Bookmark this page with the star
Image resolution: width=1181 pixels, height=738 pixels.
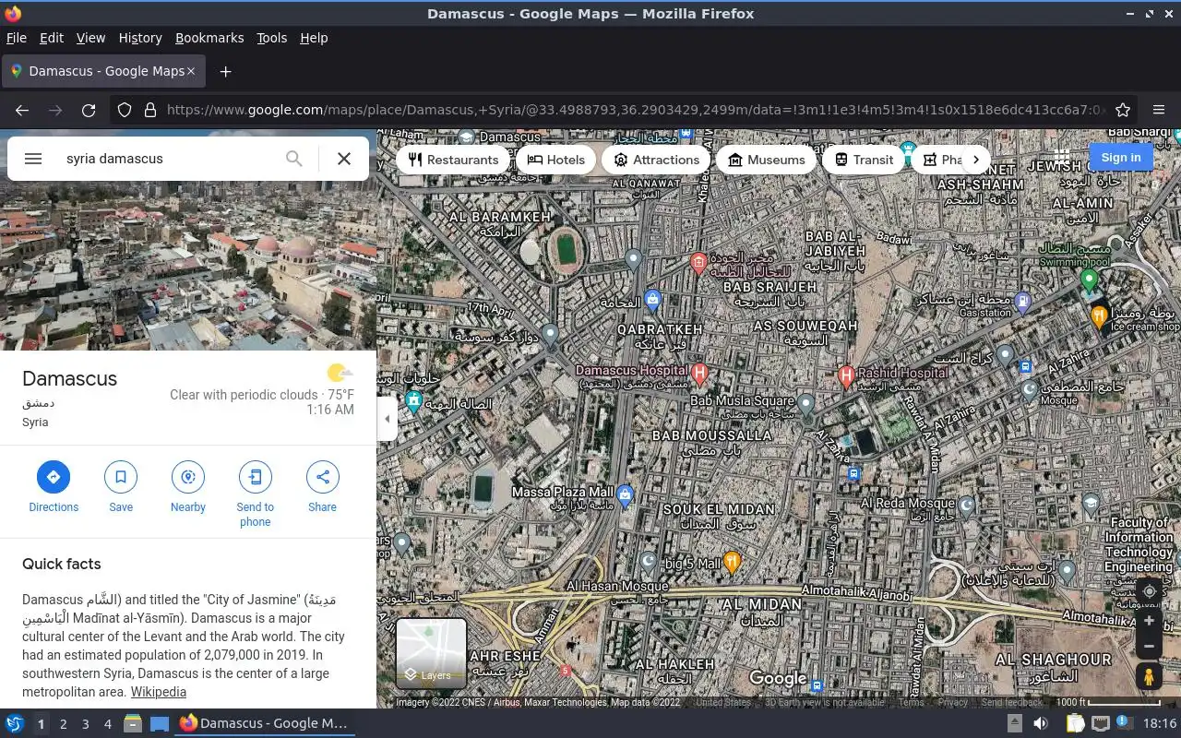[x=1123, y=110]
